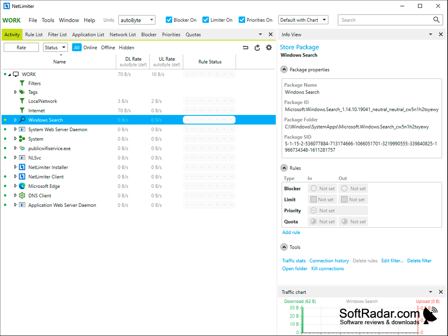Toggle the Blocker On checkbox
Viewport: 448px width, 336px height.
pos(169,20)
